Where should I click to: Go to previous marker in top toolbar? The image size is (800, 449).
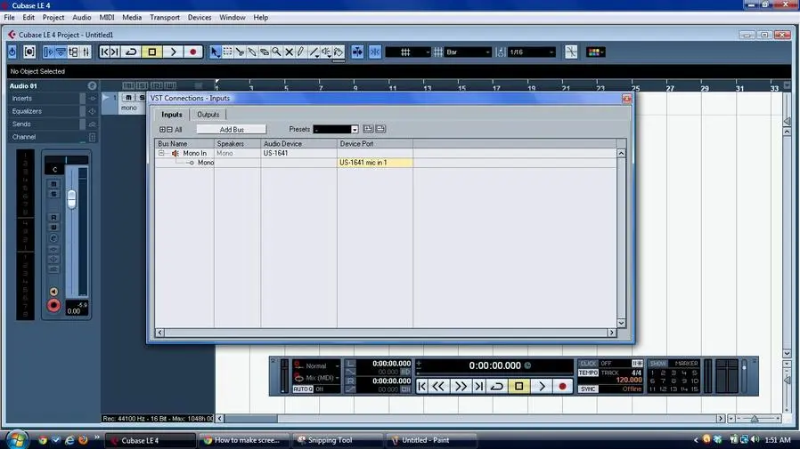pyautogui.click(x=104, y=52)
